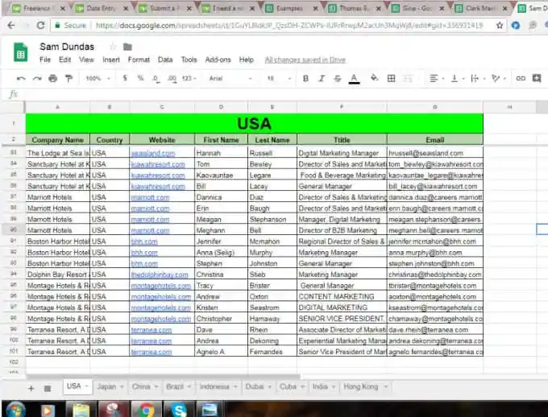Viewport: 548px width, 417px height.
Task: Format as percent icon
Action: click(140, 78)
